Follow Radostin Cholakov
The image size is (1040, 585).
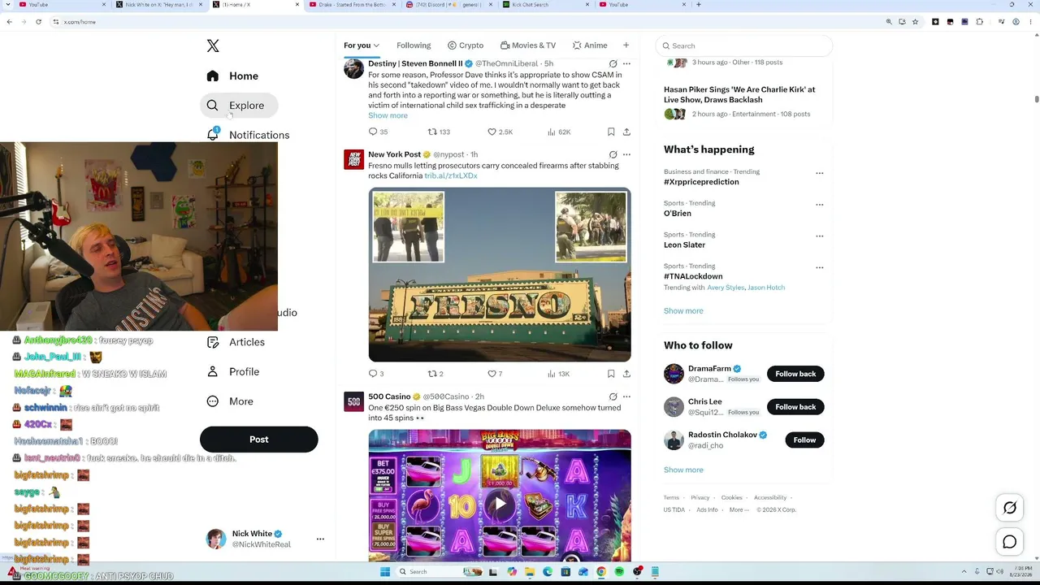(804, 440)
